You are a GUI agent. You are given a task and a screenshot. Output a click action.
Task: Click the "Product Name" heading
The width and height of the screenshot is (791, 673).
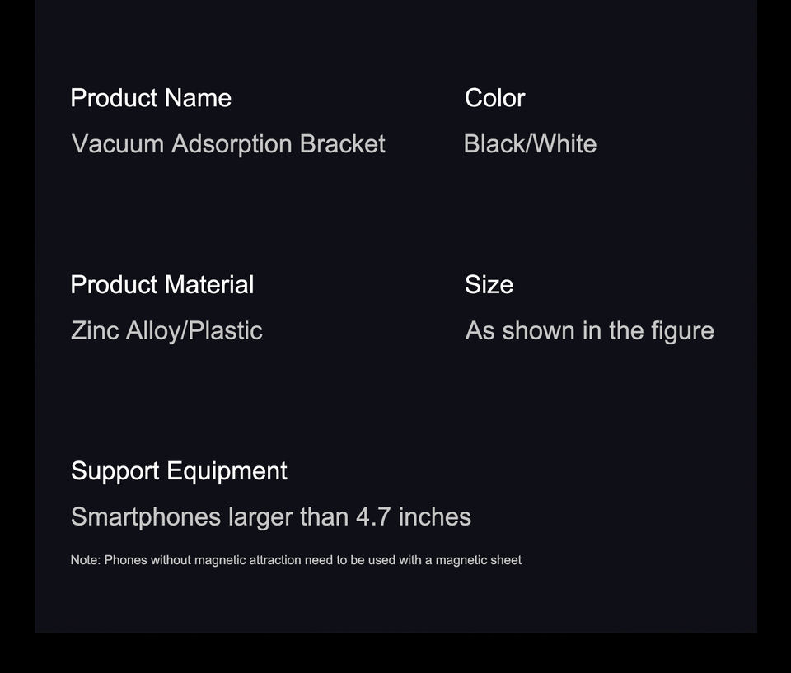(151, 98)
